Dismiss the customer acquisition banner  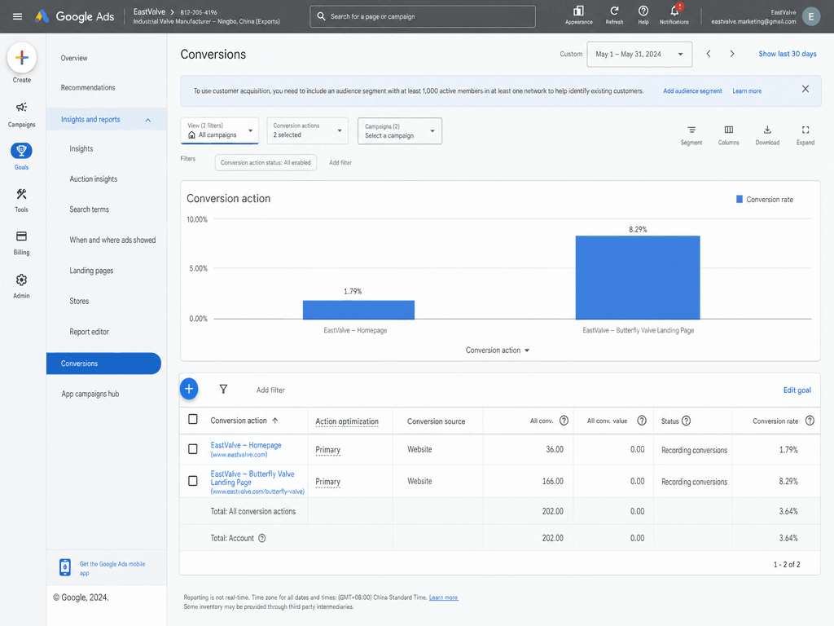[805, 89]
